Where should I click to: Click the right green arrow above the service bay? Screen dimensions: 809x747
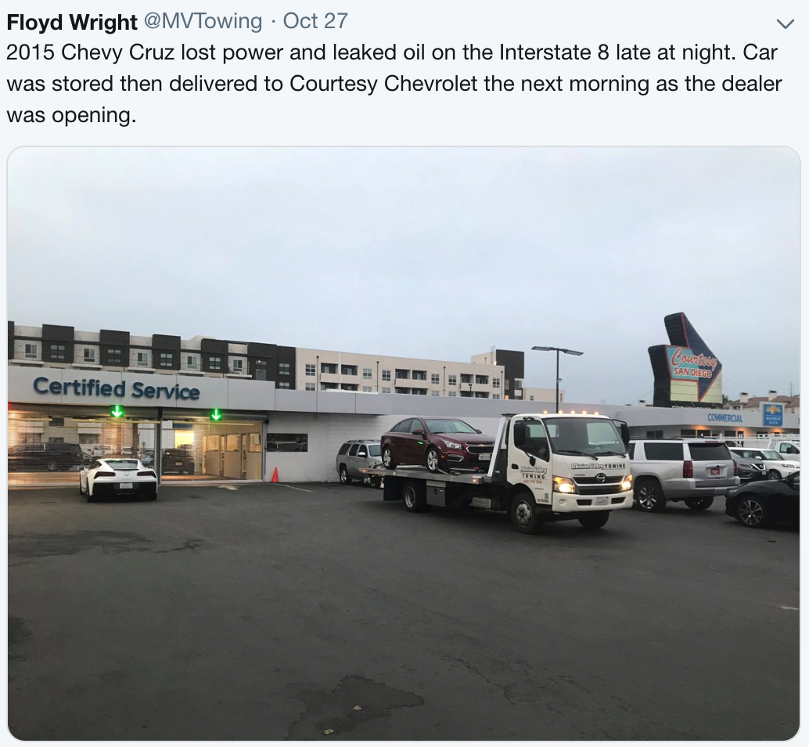point(216,414)
